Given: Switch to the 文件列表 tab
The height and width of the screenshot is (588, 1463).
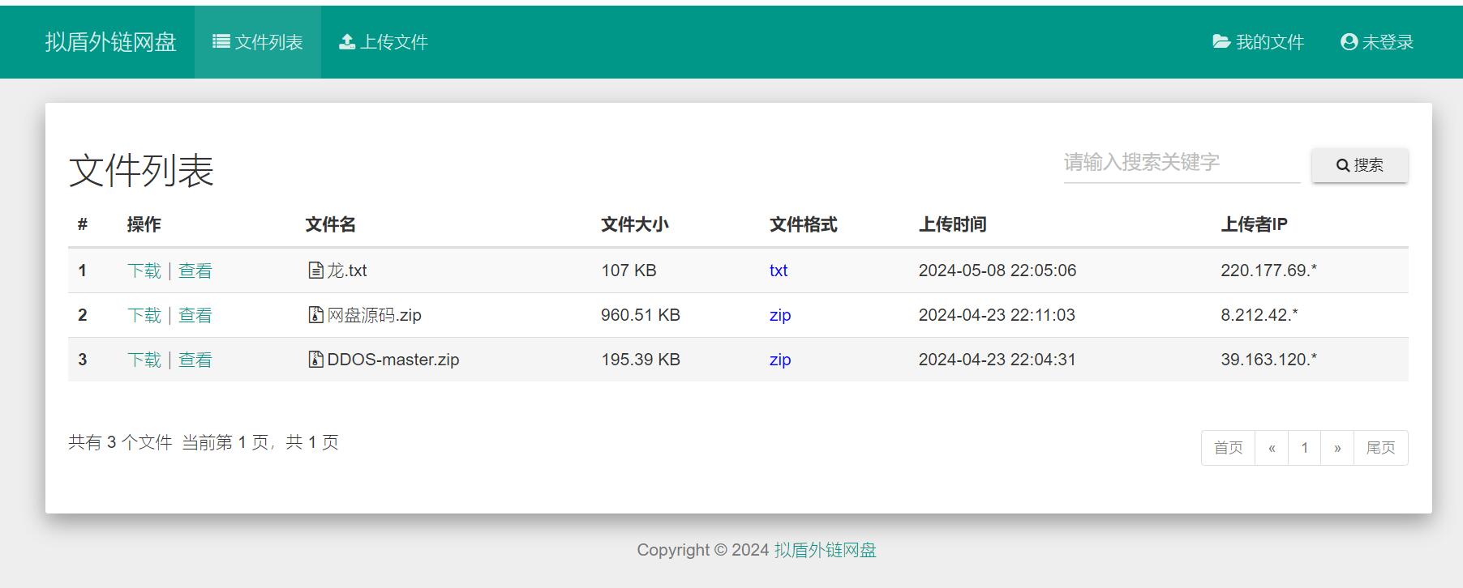Looking at the screenshot, I should coord(258,42).
